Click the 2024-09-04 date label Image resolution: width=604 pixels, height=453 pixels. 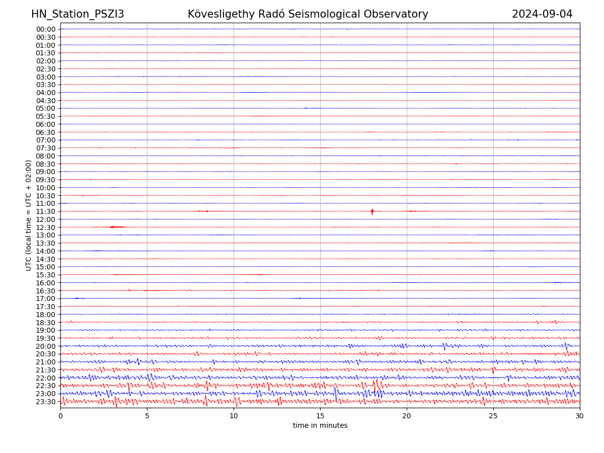point(542,14)
